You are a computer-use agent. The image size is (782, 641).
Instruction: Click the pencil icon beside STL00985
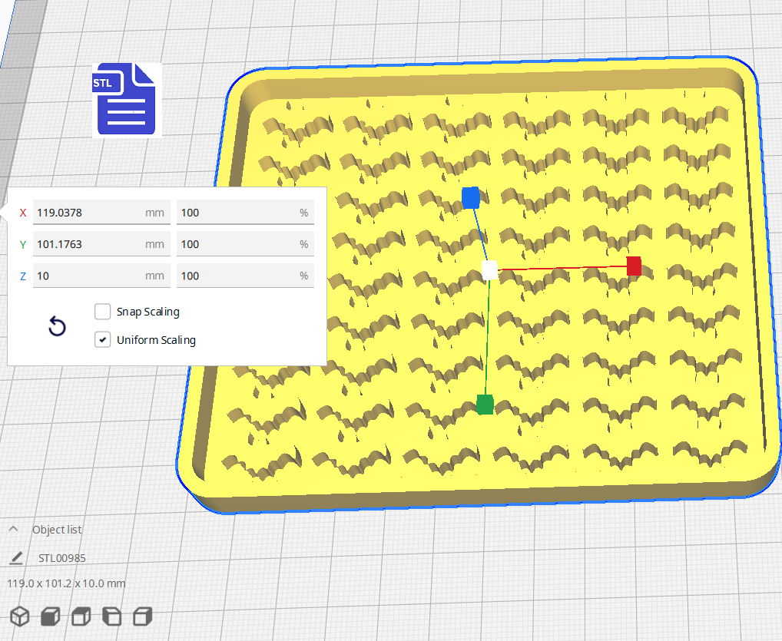click(x=17, y=557)
